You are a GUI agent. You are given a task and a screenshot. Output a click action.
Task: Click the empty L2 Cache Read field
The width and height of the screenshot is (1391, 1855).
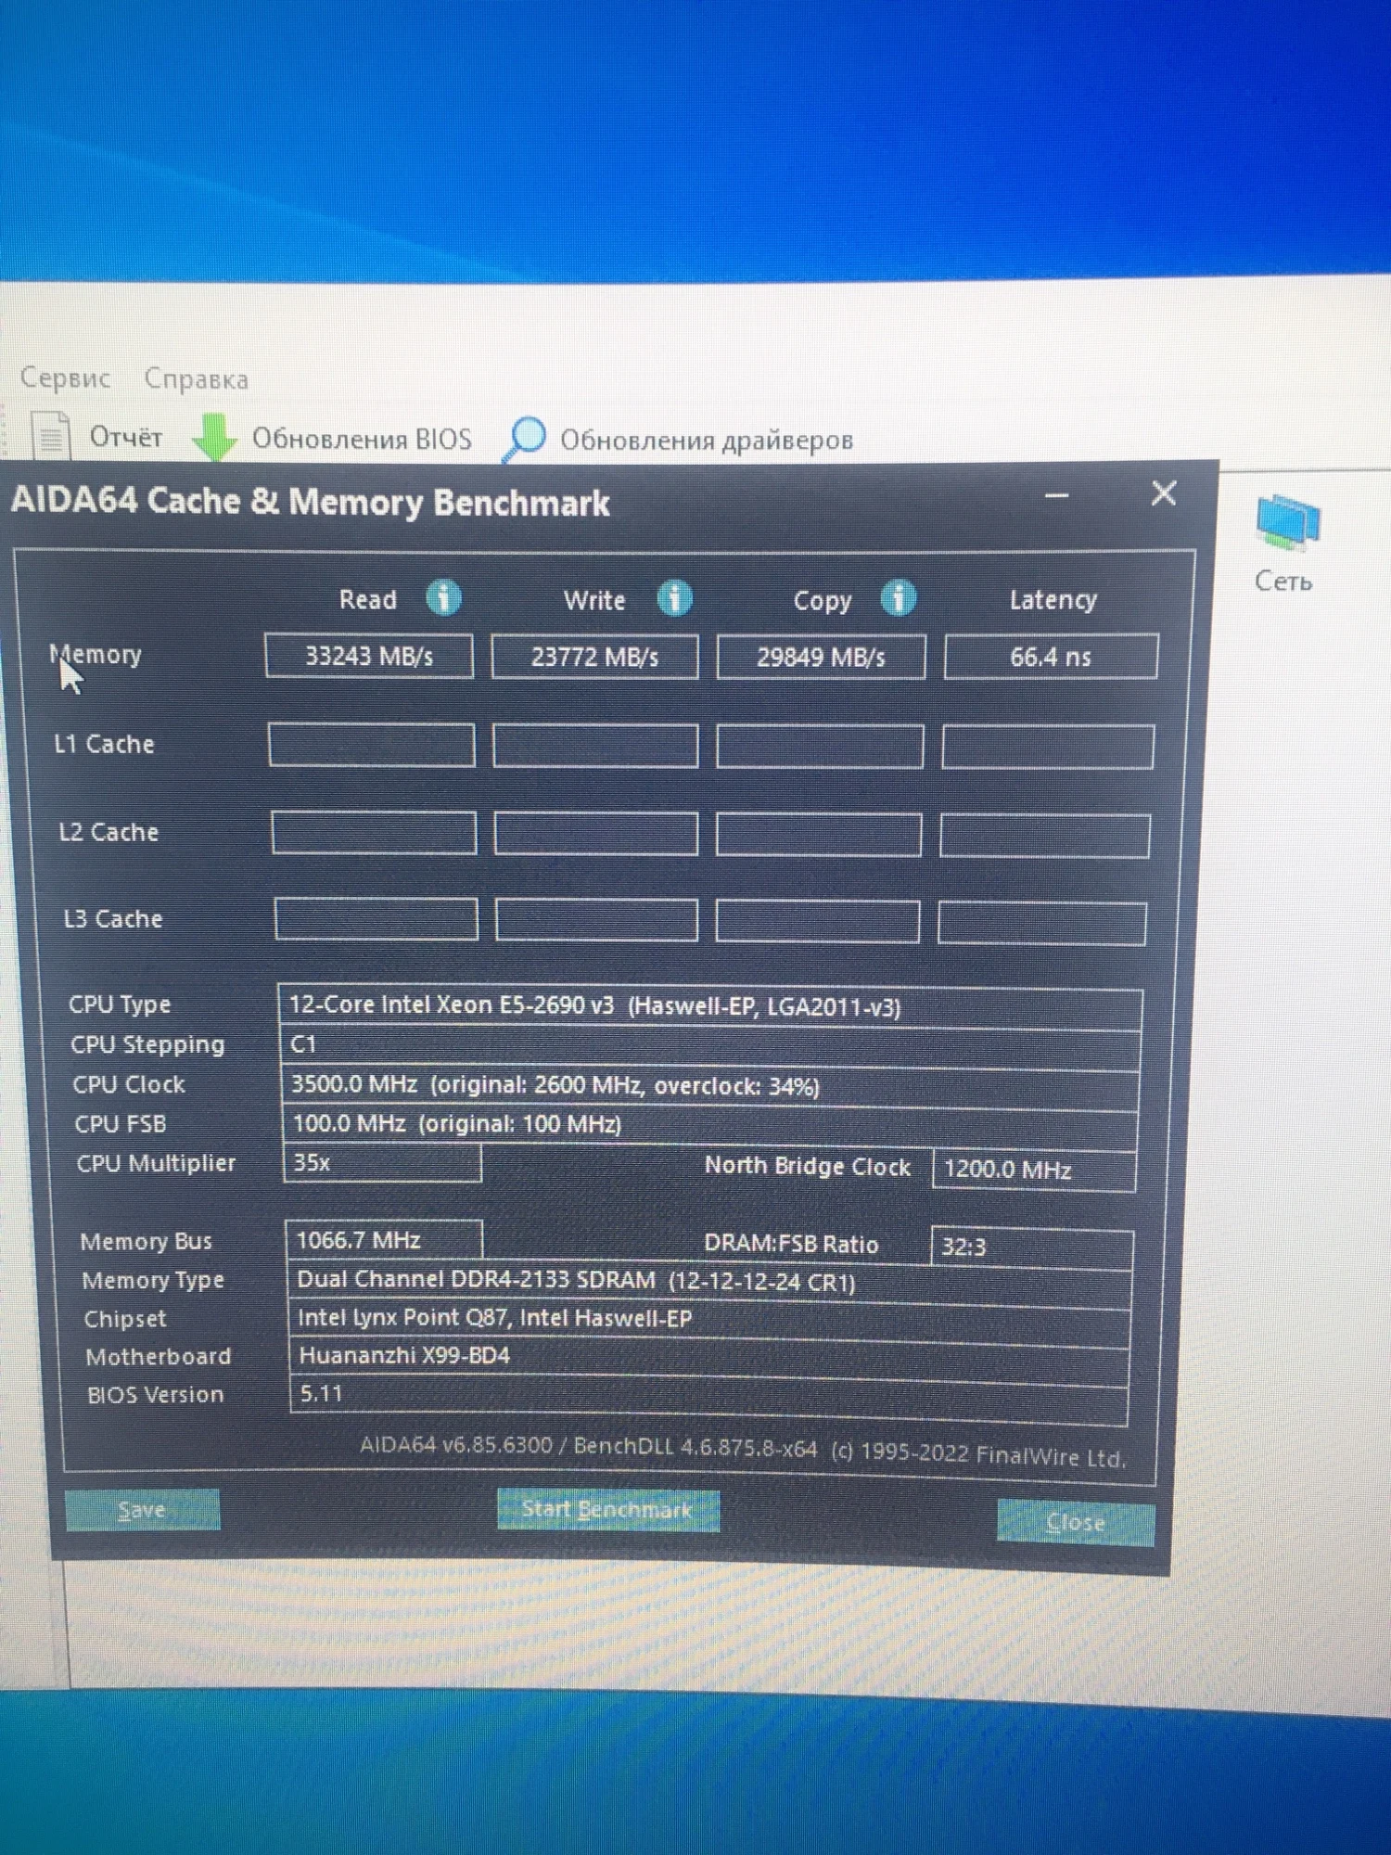click(x=375, y=833)
